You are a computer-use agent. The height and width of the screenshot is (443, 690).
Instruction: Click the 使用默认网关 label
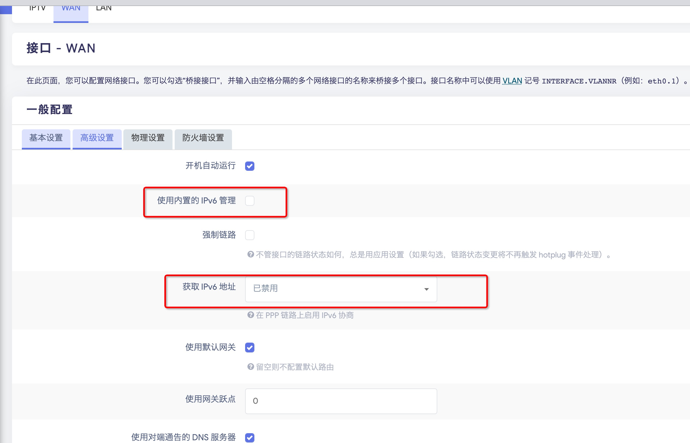(211, 347)
